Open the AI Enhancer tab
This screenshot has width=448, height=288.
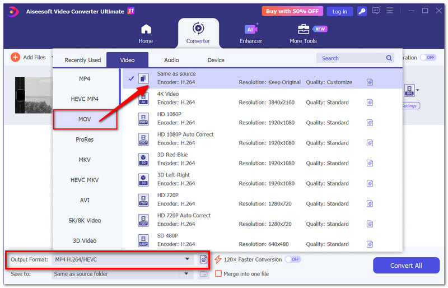click(250, 34)
